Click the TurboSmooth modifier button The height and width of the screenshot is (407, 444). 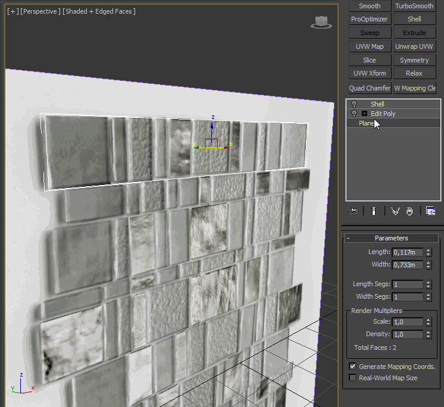point(414,6)
